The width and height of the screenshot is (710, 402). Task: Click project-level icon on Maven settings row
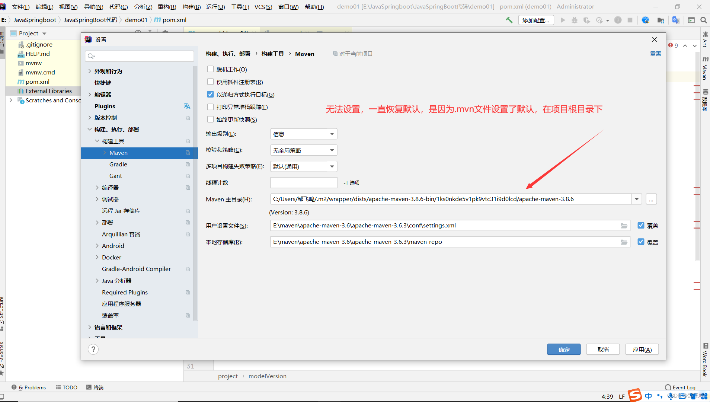pyautogui.click(x=188, y=153)
